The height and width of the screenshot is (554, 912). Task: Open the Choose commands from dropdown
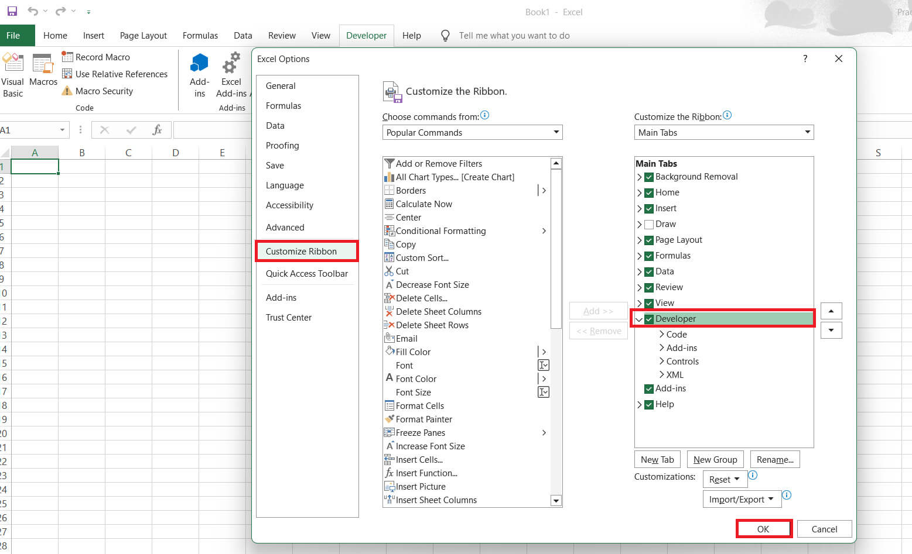[472, 132]
